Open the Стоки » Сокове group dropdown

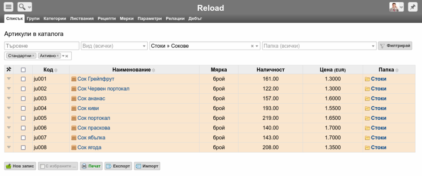click(205, 46)
